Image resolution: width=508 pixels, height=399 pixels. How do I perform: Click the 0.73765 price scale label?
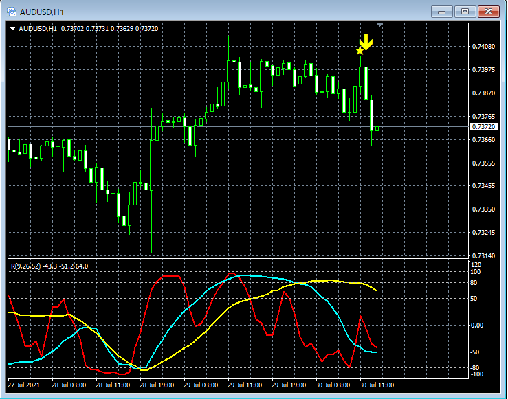click(483, 117)
